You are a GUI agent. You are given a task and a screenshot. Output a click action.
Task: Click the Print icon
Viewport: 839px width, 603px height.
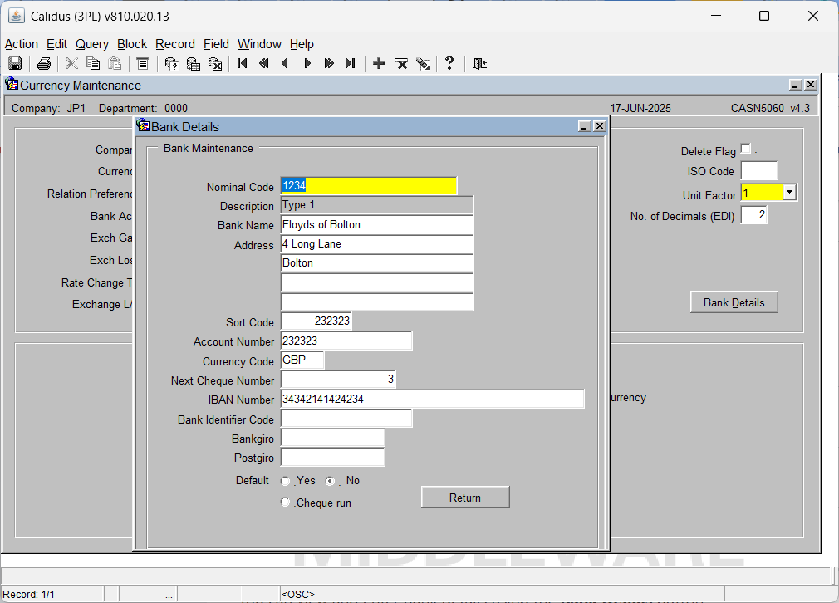(44, 64)
